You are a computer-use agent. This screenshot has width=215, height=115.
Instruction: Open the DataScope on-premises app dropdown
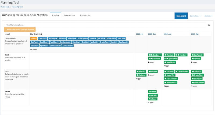72,38
